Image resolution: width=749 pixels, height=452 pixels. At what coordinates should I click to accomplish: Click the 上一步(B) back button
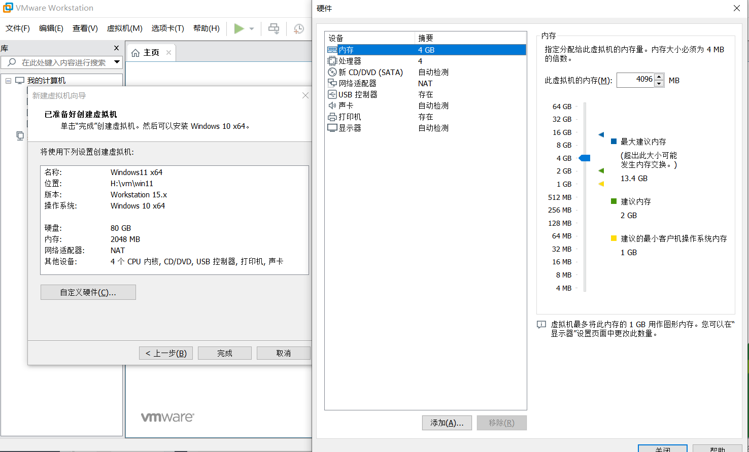166,353
